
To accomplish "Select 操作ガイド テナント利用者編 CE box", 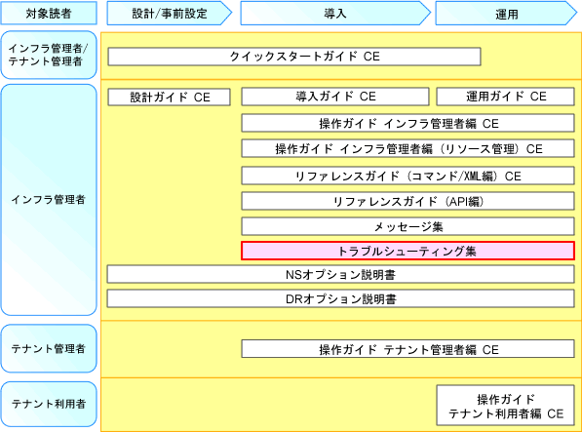I will click(506, 406).
